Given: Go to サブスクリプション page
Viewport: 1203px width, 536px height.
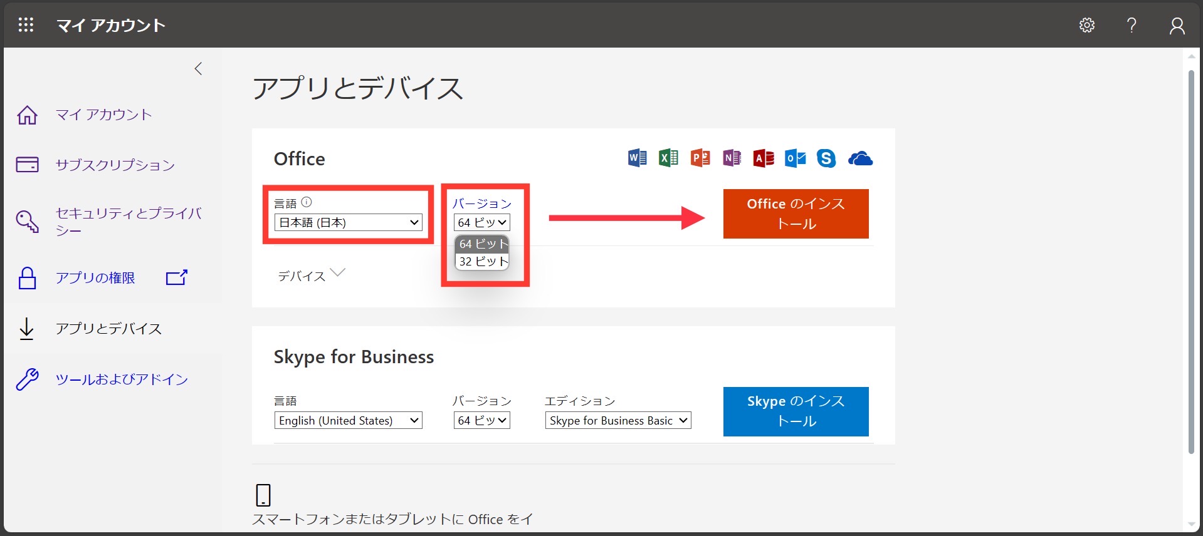Looking at the screenshot, I should 115,165.
